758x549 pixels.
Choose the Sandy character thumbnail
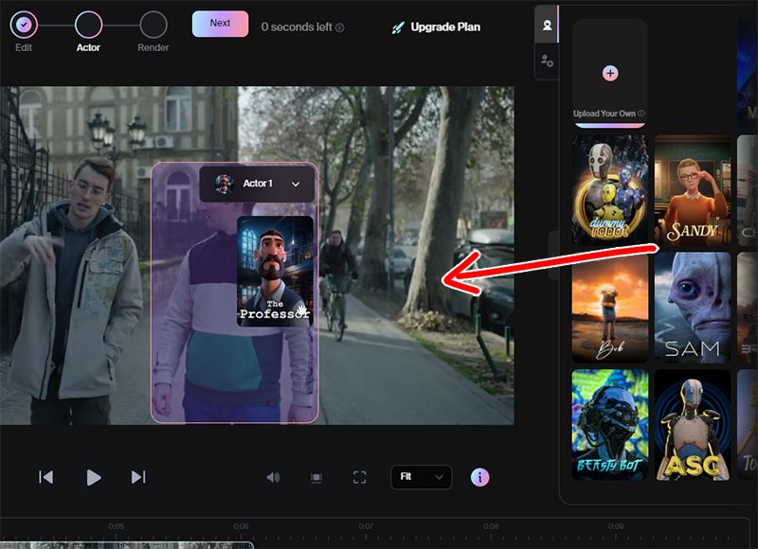[x=692, y=189]
